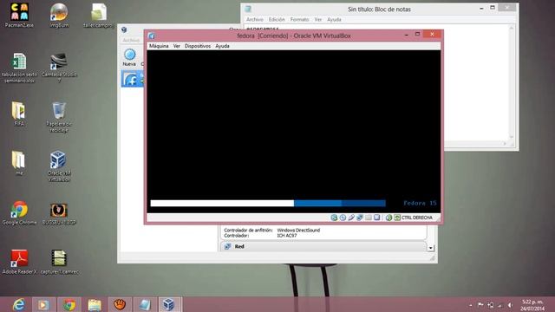Click the Bloc de notas title bar icon

[x=249, y=10]
